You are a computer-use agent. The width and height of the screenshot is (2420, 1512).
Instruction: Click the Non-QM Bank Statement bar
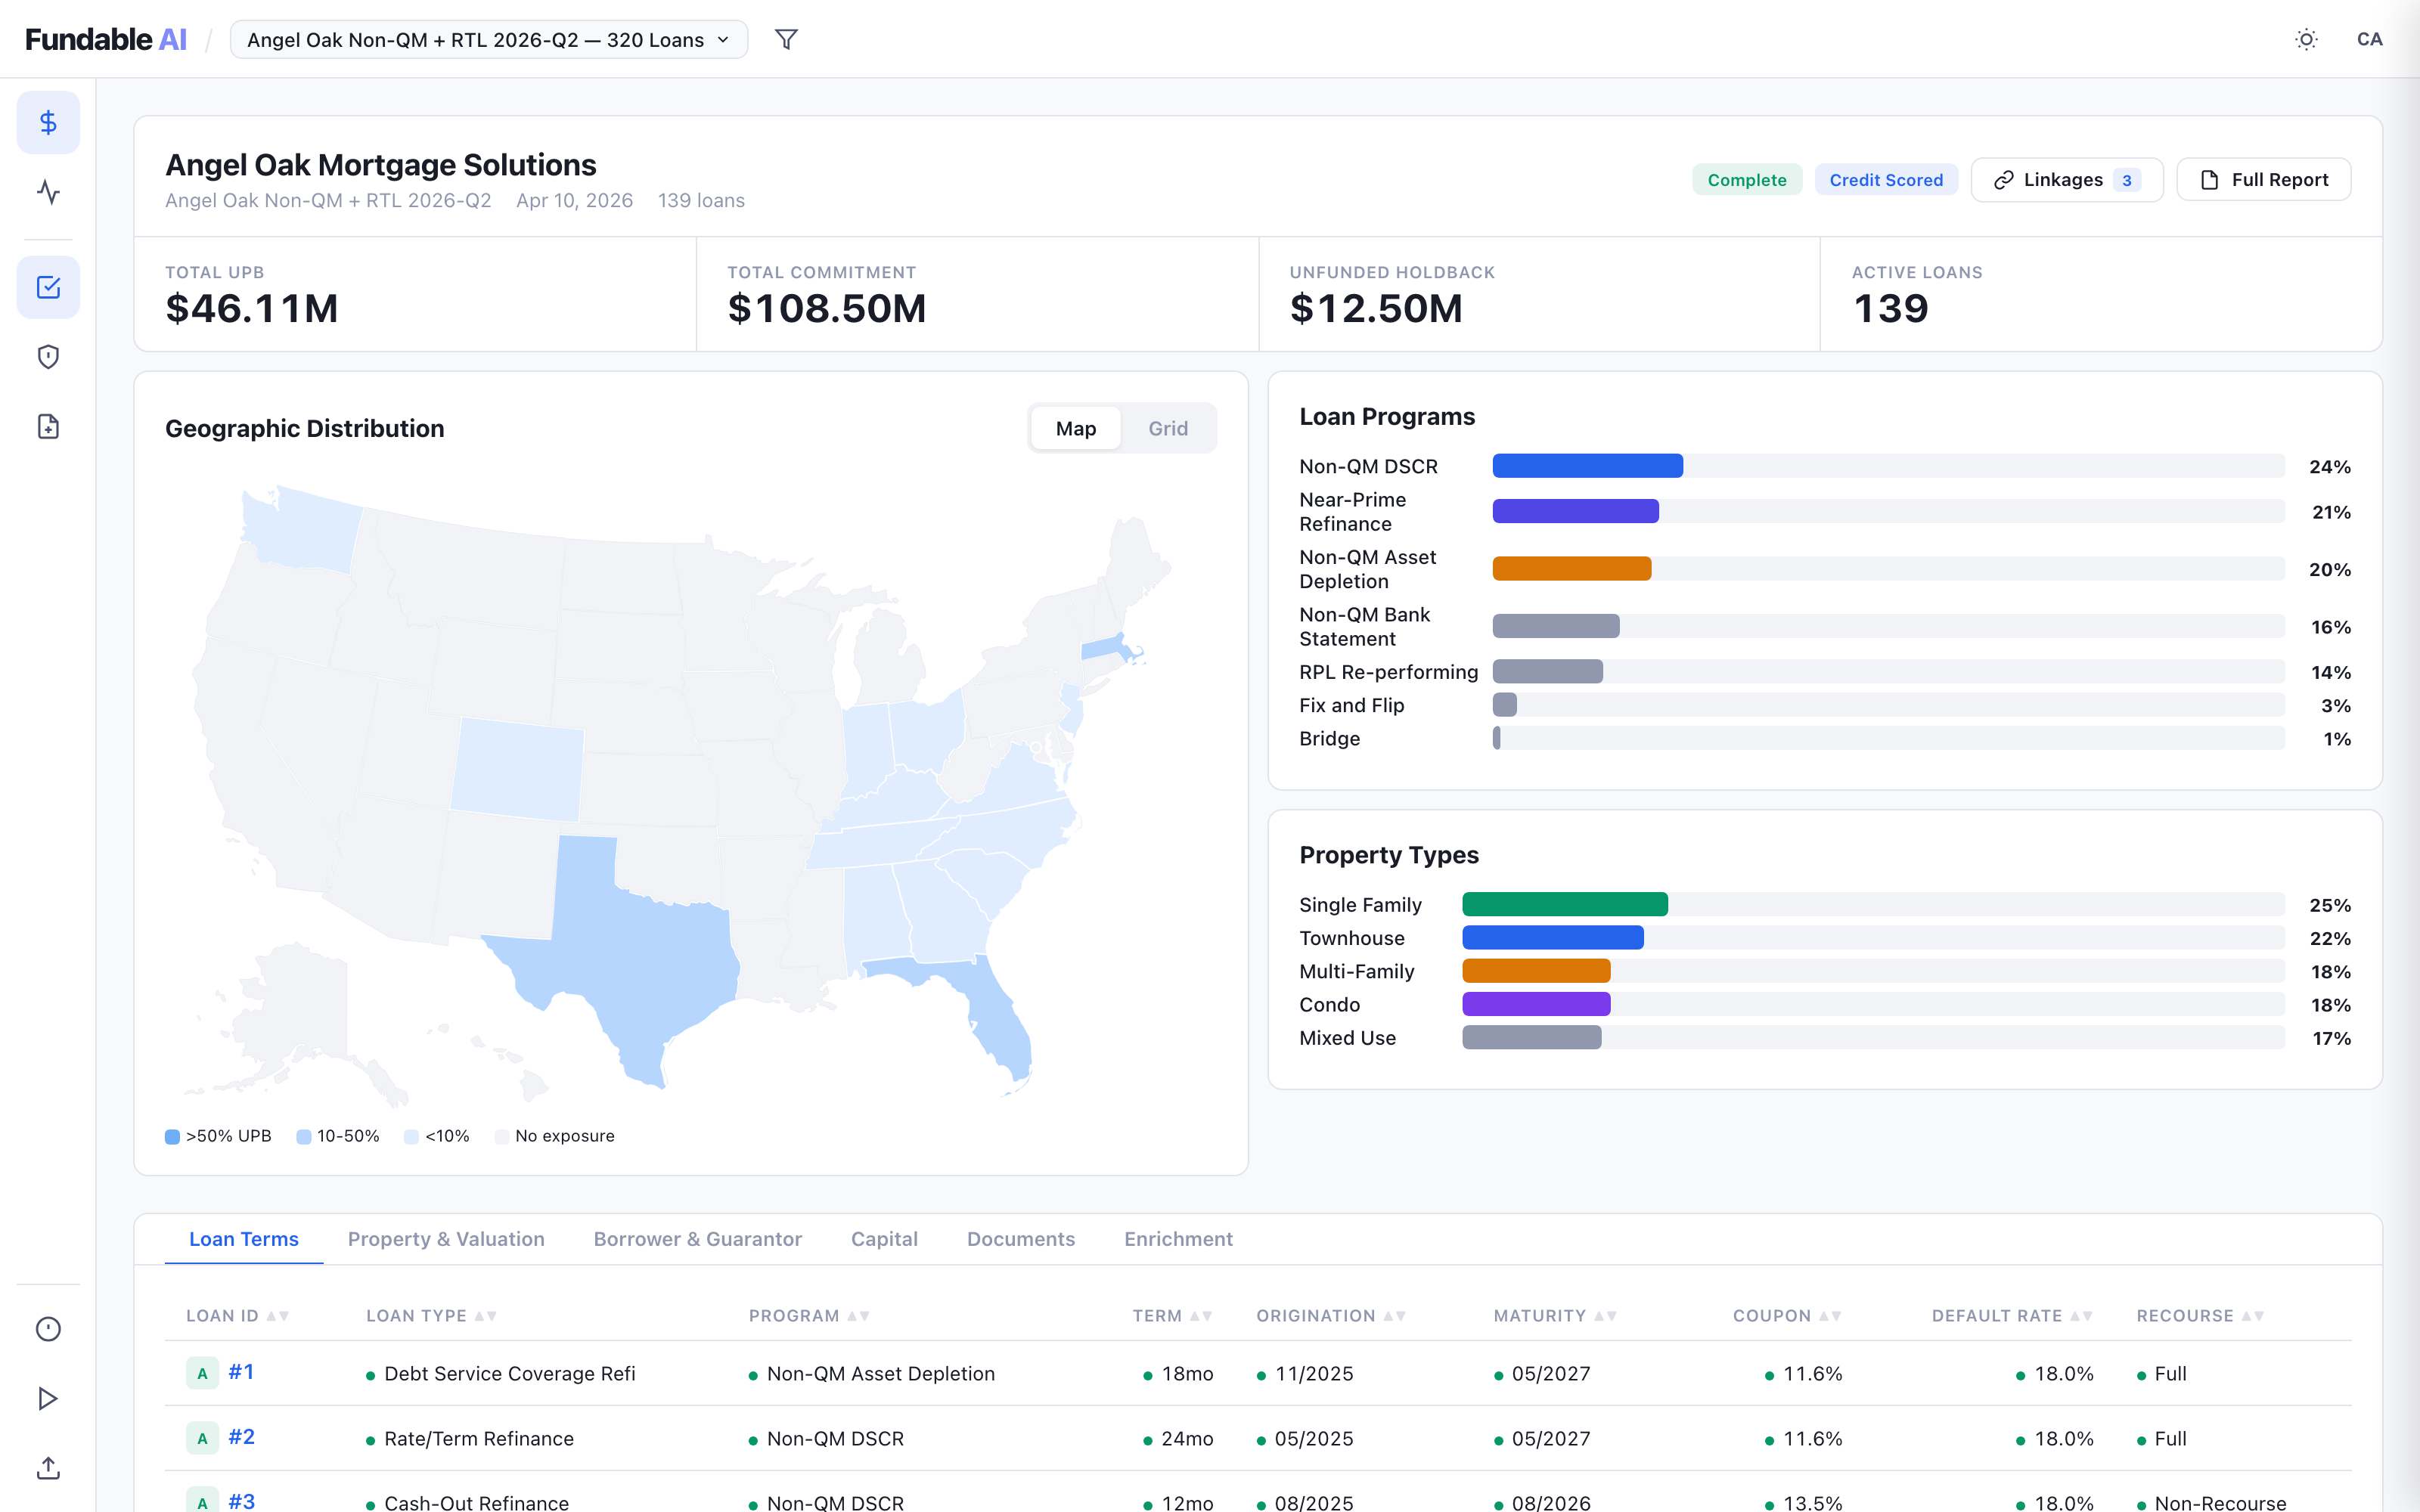(x=1555, y=627)
